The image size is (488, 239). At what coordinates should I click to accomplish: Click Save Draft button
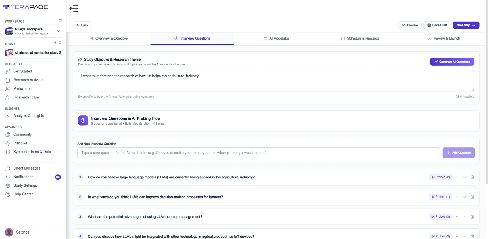437,25
